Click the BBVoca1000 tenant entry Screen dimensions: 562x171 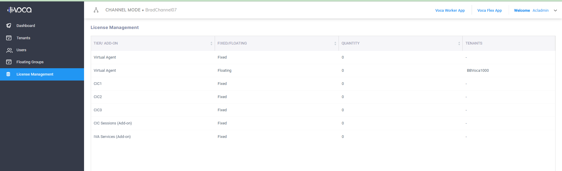click(x=478, y=71)
